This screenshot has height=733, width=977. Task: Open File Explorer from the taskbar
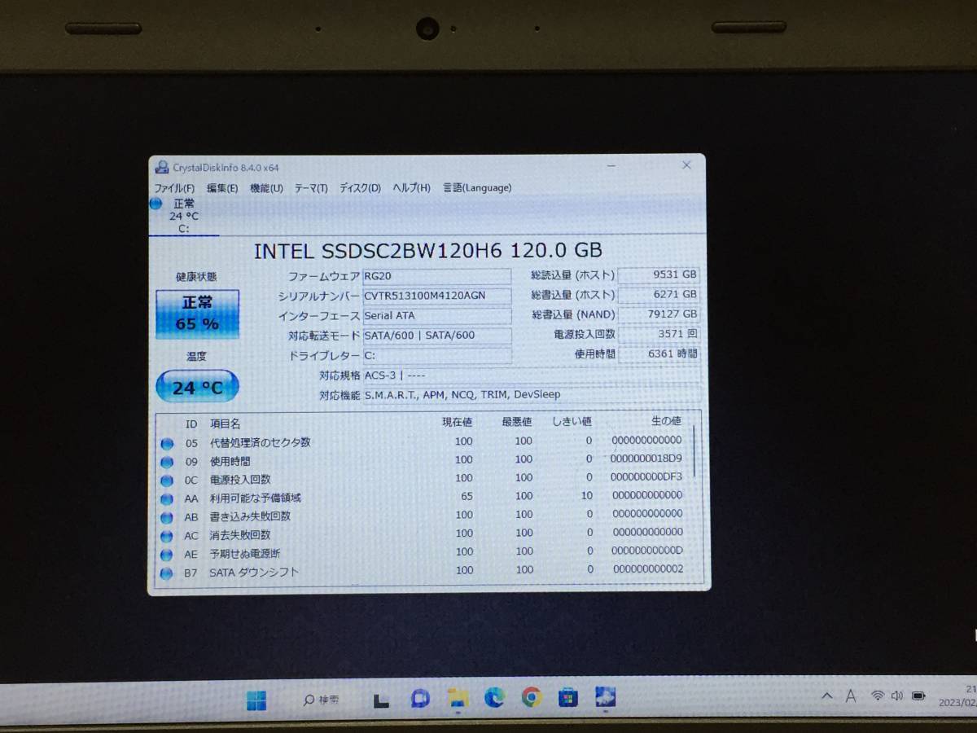pyautogui.click(x=458, y=698)
